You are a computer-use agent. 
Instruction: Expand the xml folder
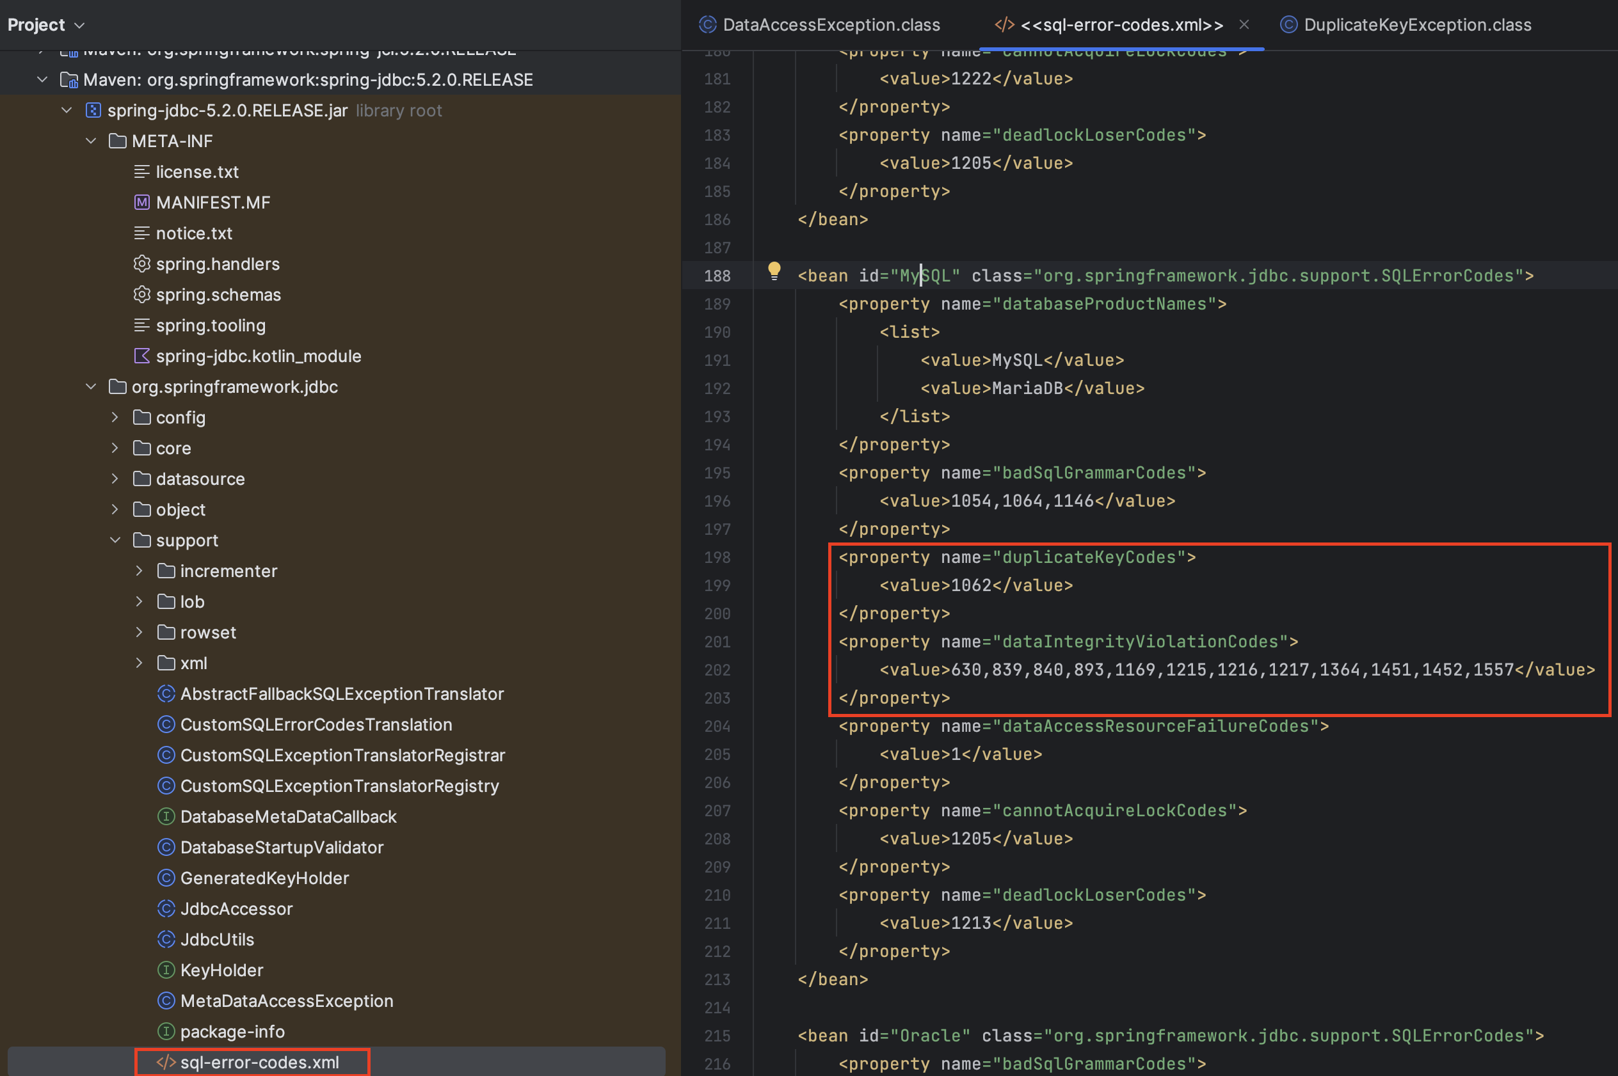pyautogui.click(x=139, y=663)
